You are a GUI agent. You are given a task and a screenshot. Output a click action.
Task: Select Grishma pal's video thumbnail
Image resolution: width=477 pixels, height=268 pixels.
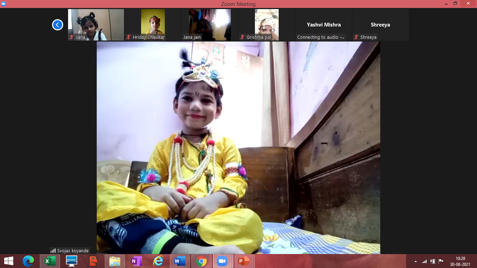(x=267, y=25)
